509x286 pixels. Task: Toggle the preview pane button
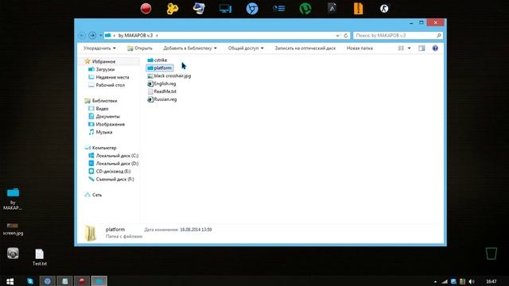(422, 48)
